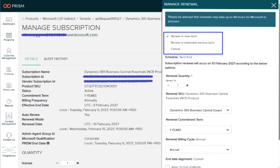
Task: Decrease Renew To quantity with minus
Action: pos(168,85)
